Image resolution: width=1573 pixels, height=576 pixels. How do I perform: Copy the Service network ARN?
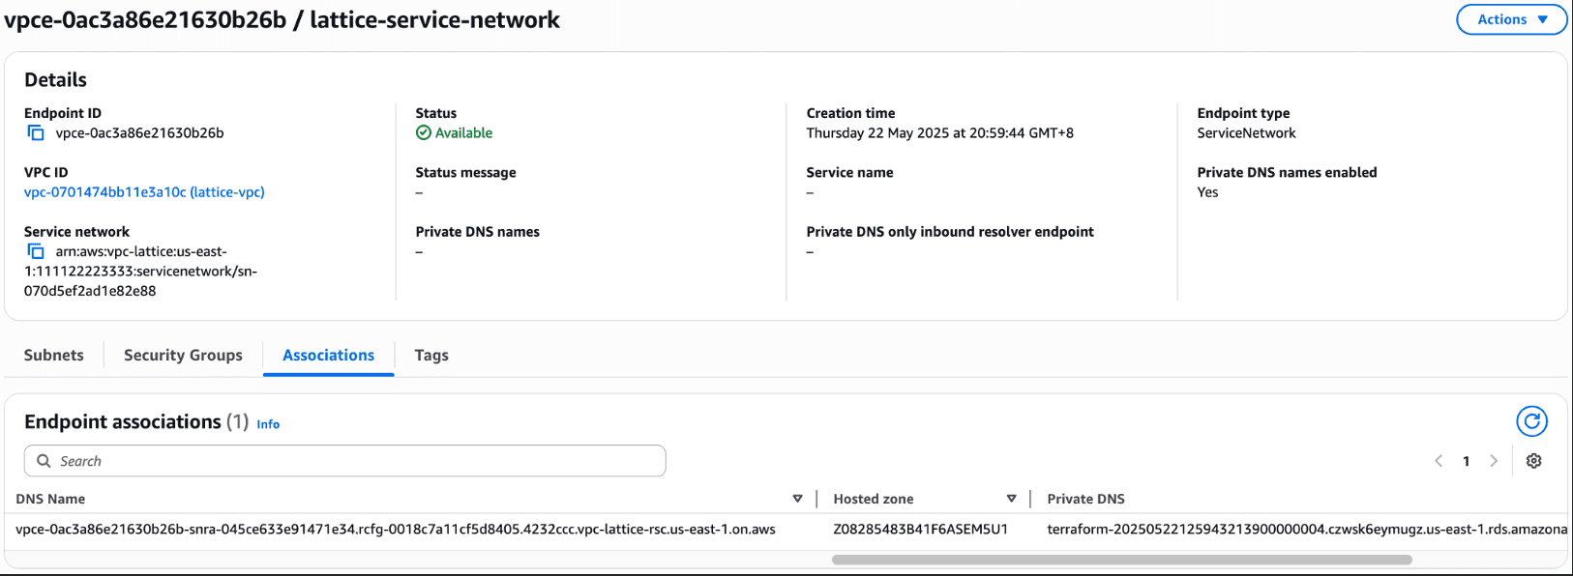pyautogui.click(x=36, y=251)
